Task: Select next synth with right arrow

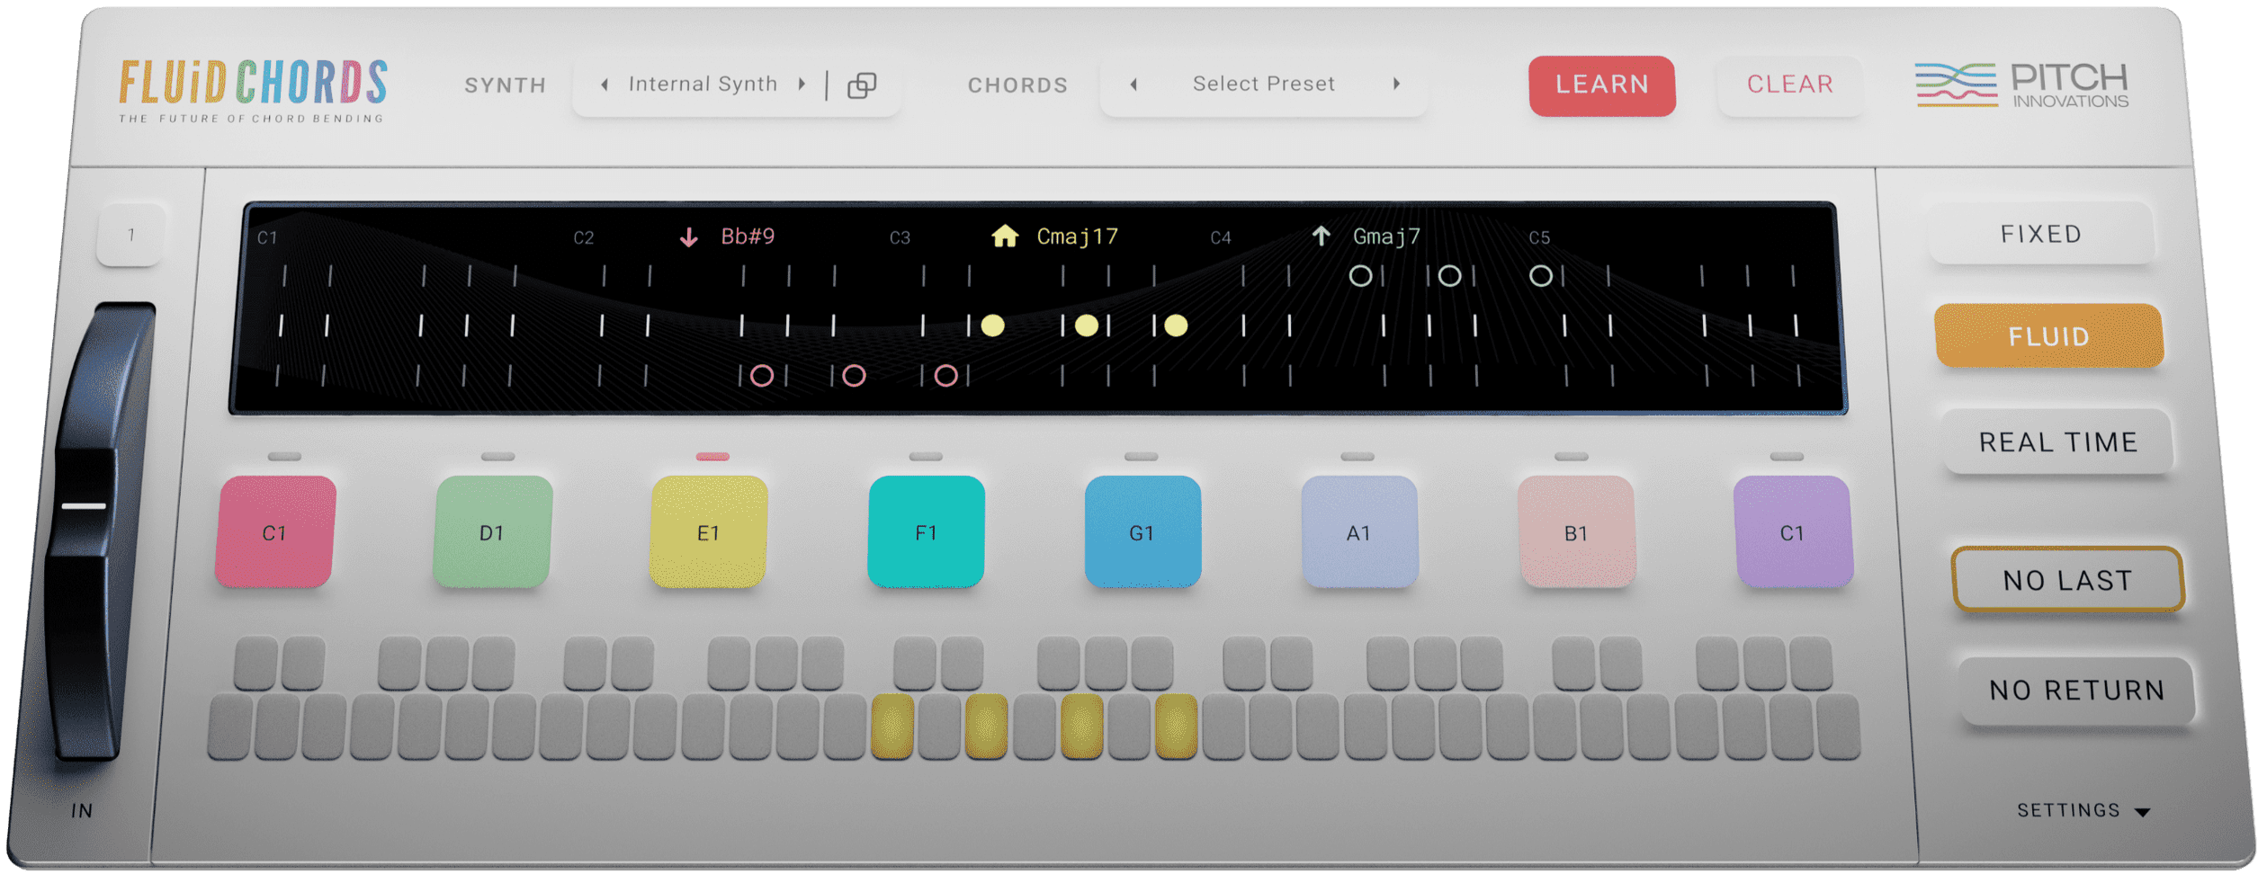Action: pyautogui.click(x=802, y=85)
